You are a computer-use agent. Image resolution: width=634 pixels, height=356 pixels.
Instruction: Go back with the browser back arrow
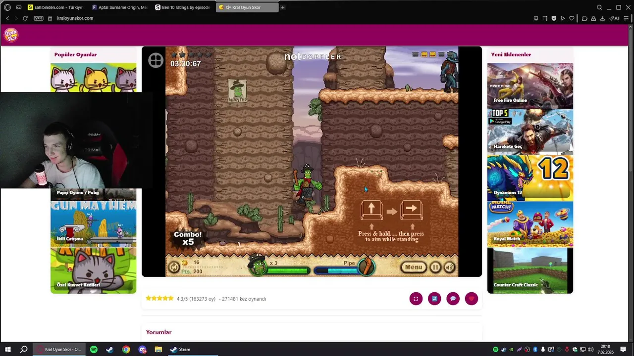pyautogui.click(x=7, y=18)
